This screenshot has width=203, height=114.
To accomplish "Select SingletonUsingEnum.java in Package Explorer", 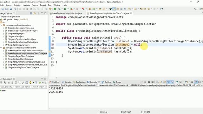I will tap(19, 45).
